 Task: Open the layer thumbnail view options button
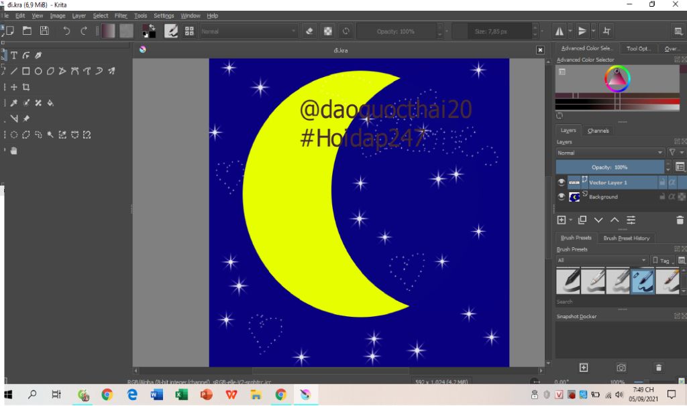point(680,167)
